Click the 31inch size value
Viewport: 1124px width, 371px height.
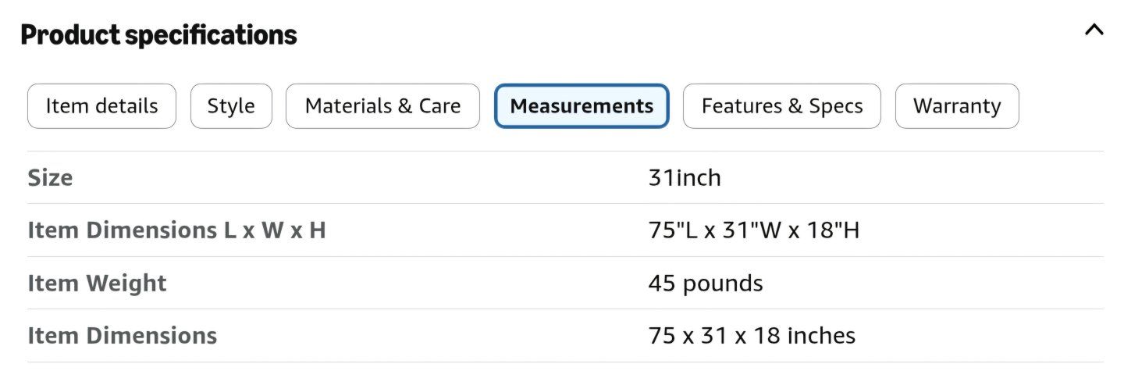[685, 178]
